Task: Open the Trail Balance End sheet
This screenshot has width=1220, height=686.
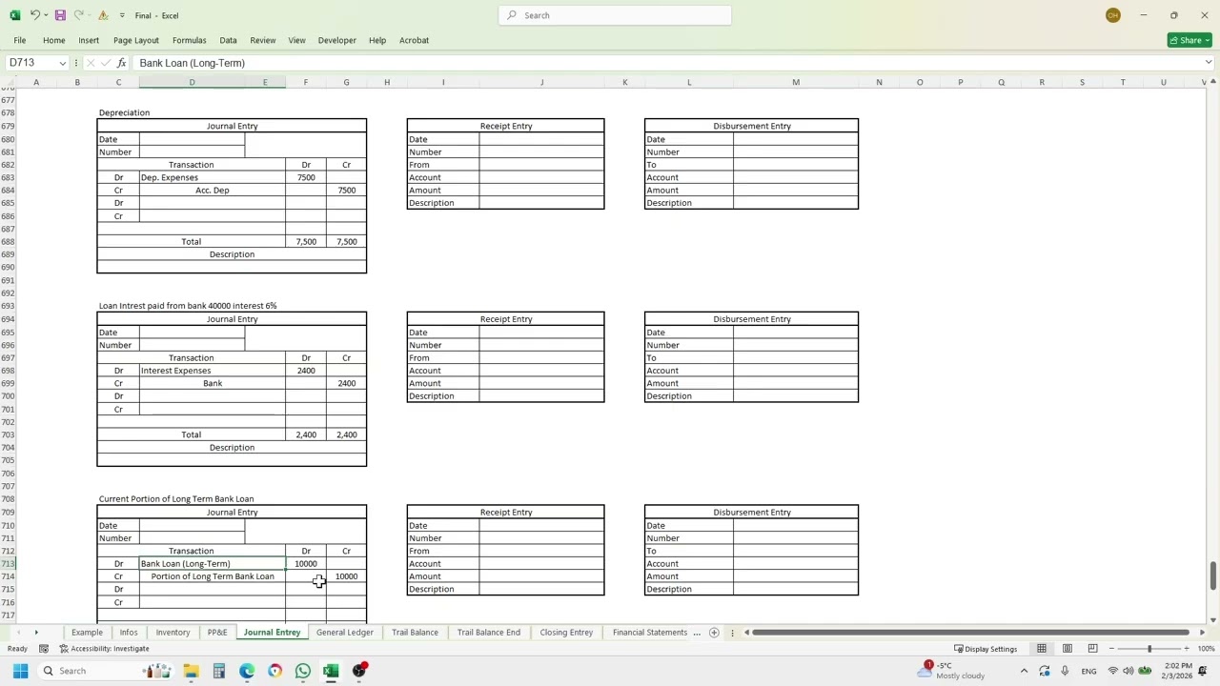Action: 489,633
